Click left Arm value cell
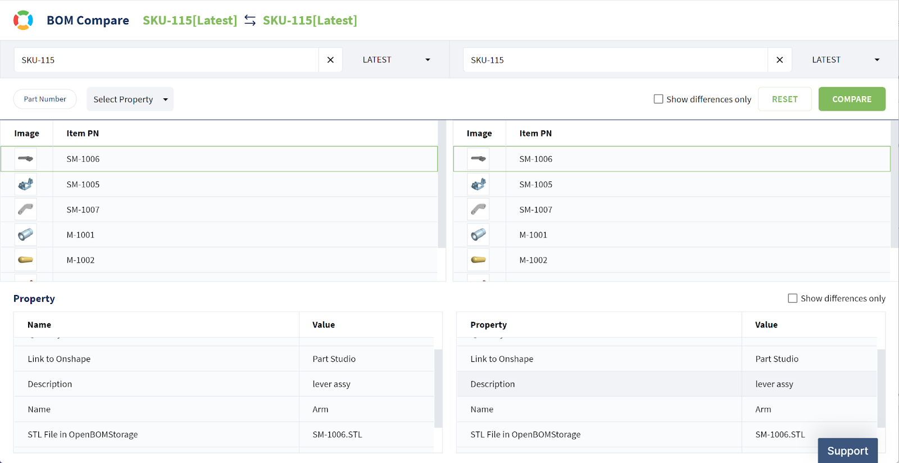The width and height of the screenshot is (899, 463). point(366,410)
